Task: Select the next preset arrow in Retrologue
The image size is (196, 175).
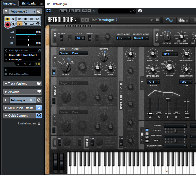Action: [87, 20]
